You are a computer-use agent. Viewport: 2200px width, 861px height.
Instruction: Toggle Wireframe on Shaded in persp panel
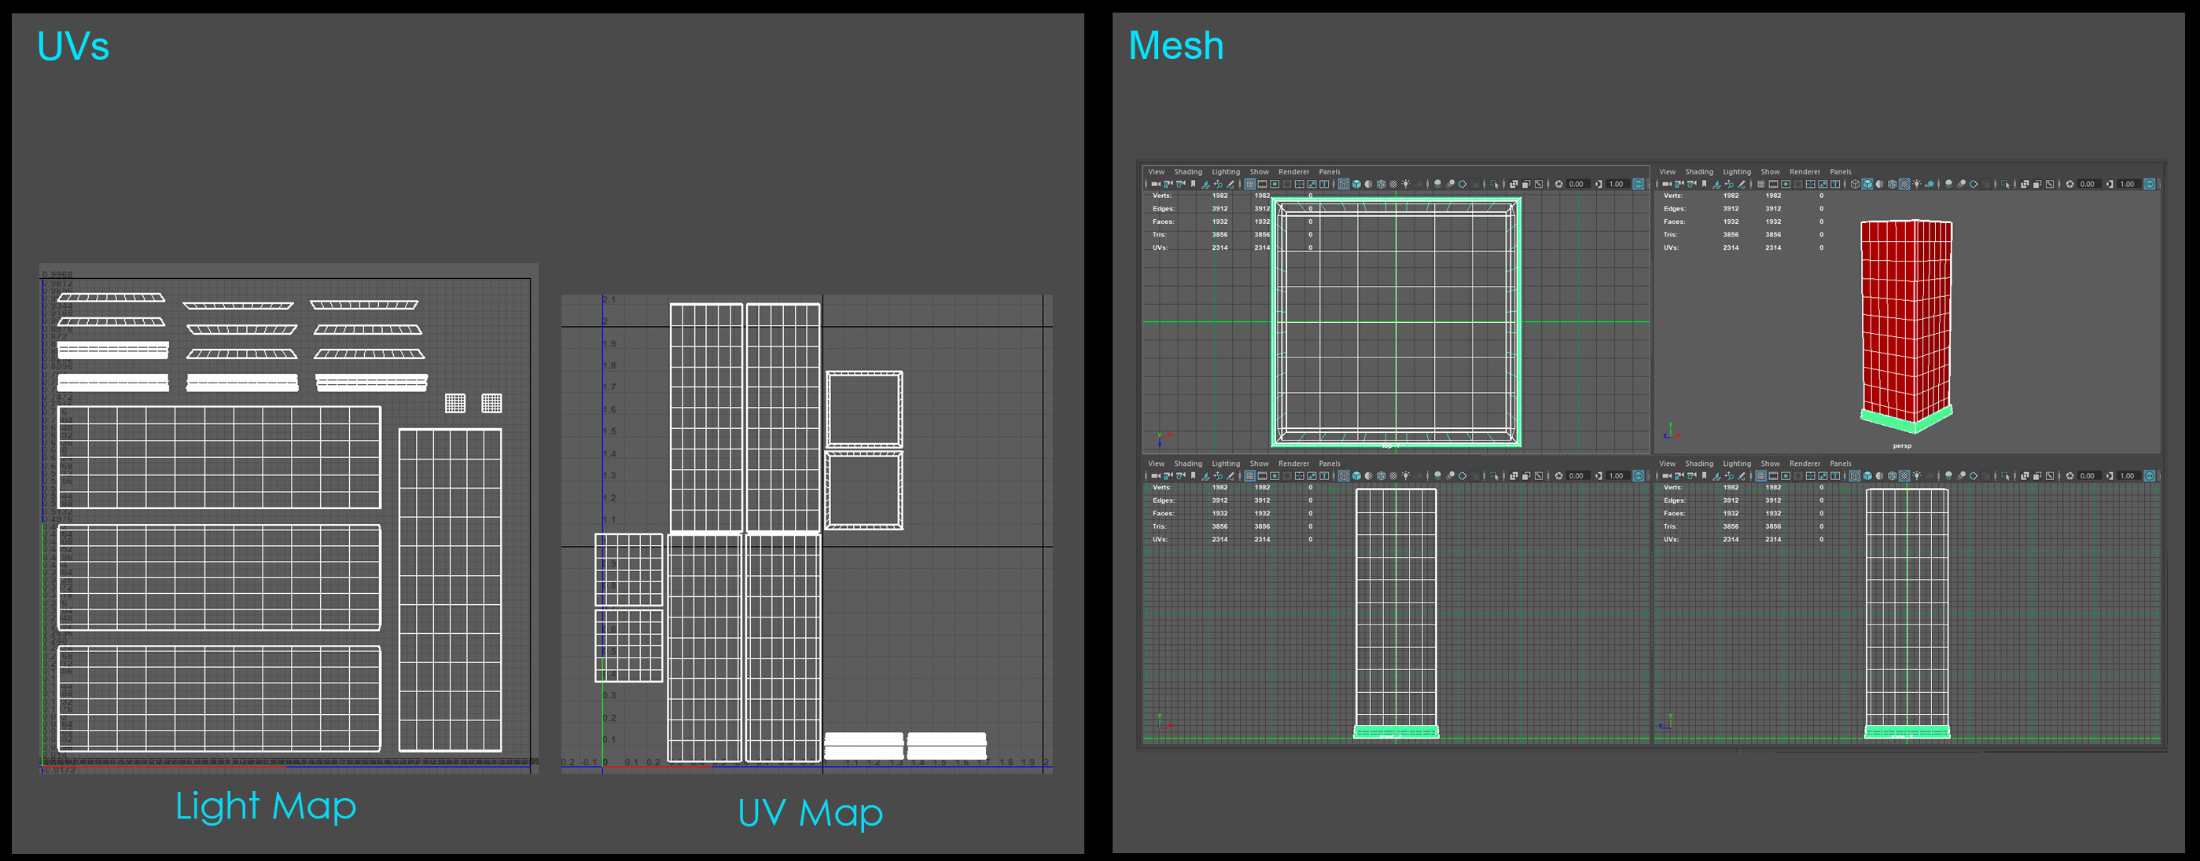pyautogui.click(x=1893, y=185)
